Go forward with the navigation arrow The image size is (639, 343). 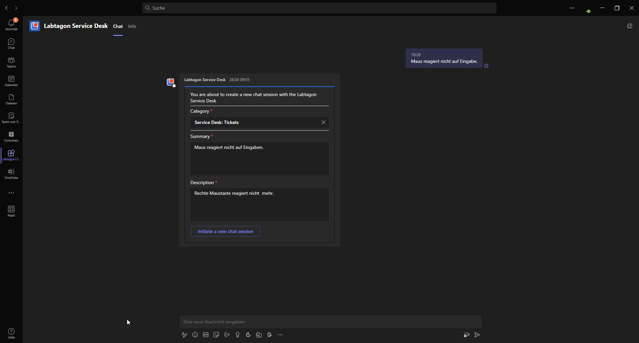16,8
